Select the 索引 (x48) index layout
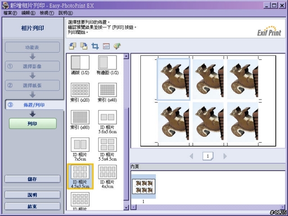This screenshot has height=216, width=288. 108,93
